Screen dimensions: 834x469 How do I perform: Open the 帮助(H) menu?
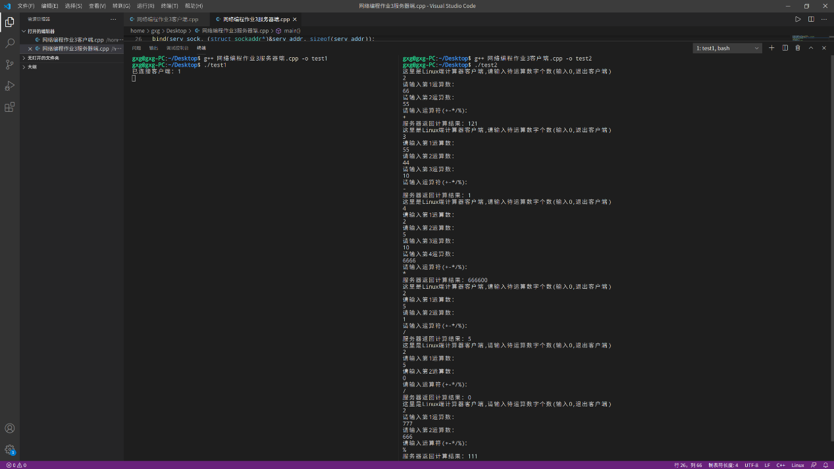[194, 6]
